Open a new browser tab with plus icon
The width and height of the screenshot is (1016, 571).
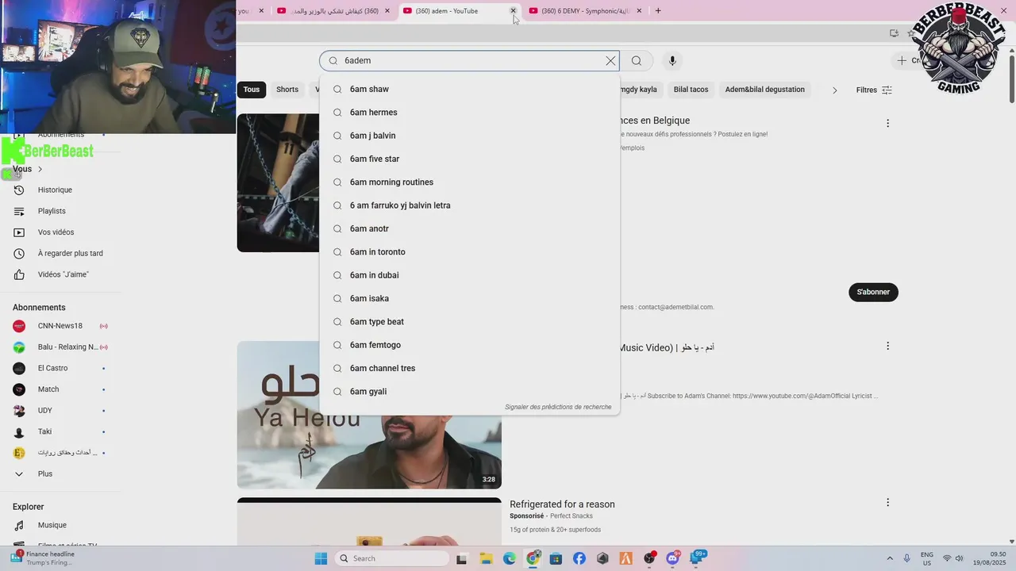point(658,10)
